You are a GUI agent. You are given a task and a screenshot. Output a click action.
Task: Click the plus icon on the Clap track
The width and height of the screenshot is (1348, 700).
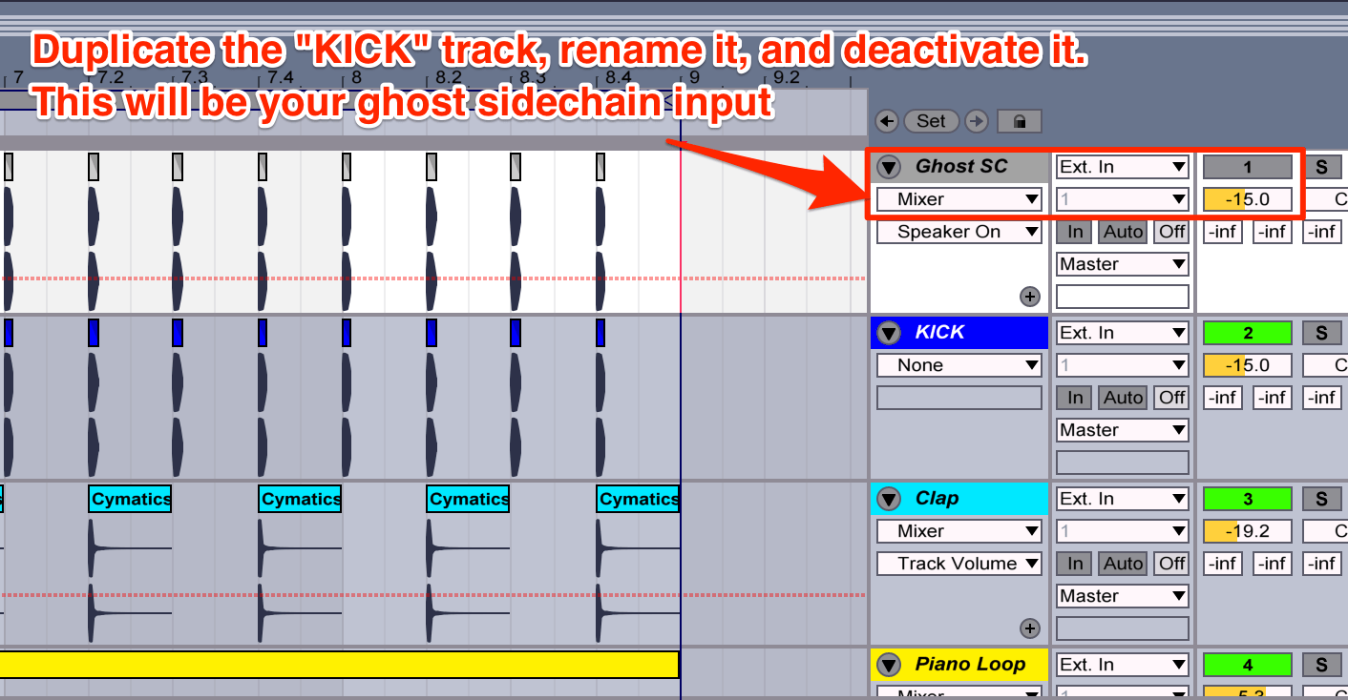coord(1029,628)
